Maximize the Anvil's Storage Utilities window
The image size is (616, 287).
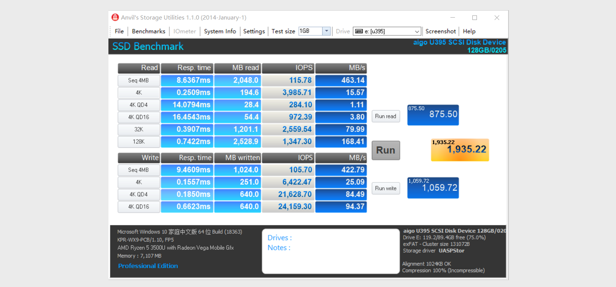pos(475,18)
